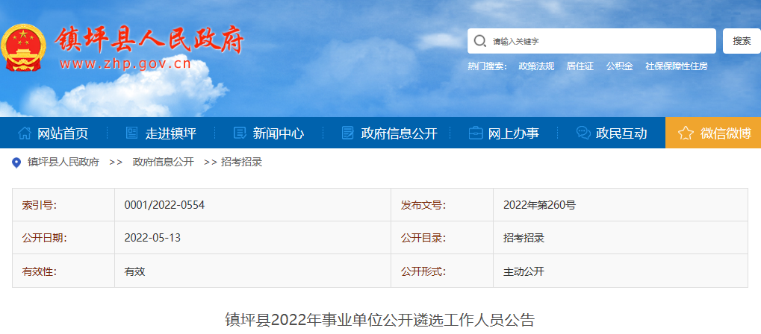Viewport: 761px width, 334px height.
Task: Click the 居住证 hot search link
Action: [580, 66]
